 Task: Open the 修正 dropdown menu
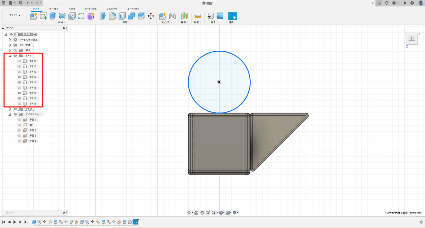tap(126, 22)
